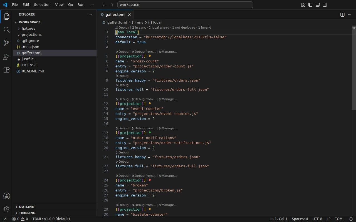Open the Edit menu
The height and width of the screenshot is (222, 356).
[26, 5]
